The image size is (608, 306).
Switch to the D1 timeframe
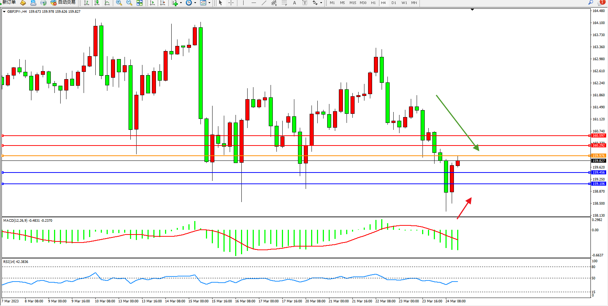point(394,3)
